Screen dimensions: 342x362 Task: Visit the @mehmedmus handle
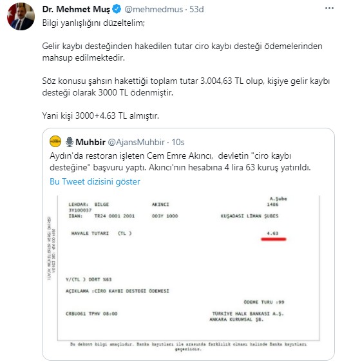(154, 10)
